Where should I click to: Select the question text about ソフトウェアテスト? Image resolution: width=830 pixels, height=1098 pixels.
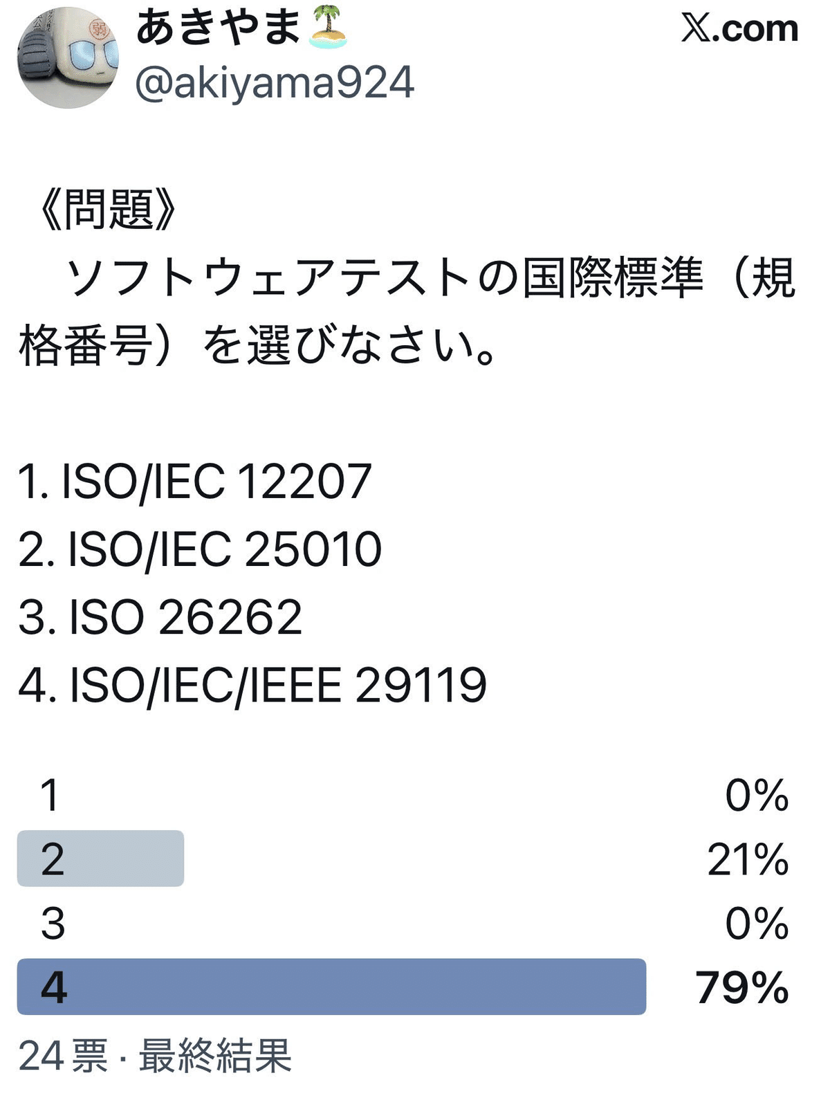tap(407, 311)
